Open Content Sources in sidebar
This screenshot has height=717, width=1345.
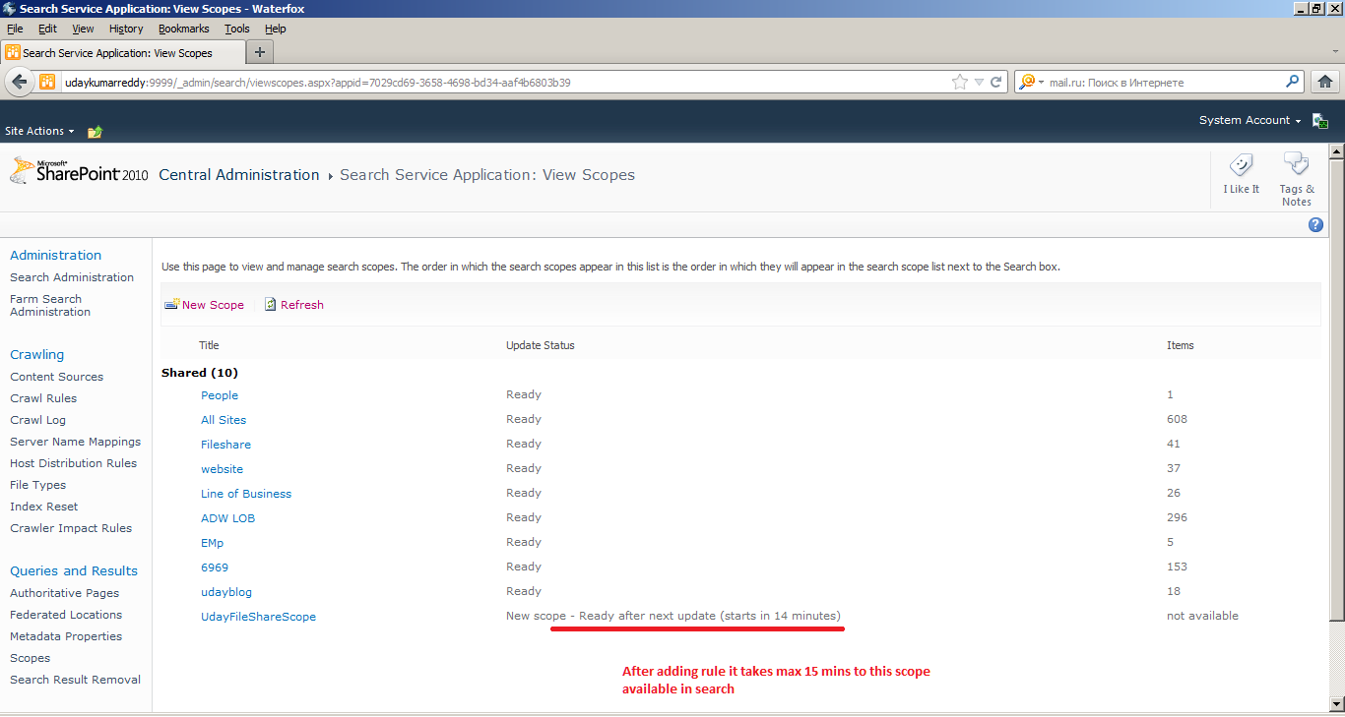tap(56, 377)
